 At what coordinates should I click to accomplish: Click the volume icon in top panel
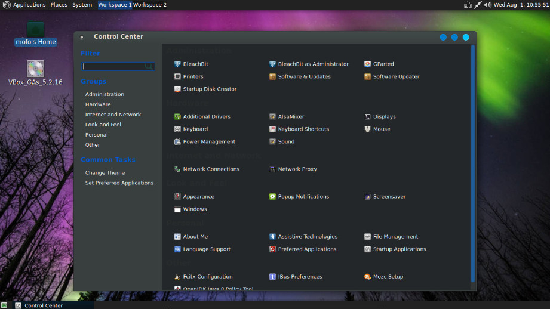click(487, 5)
